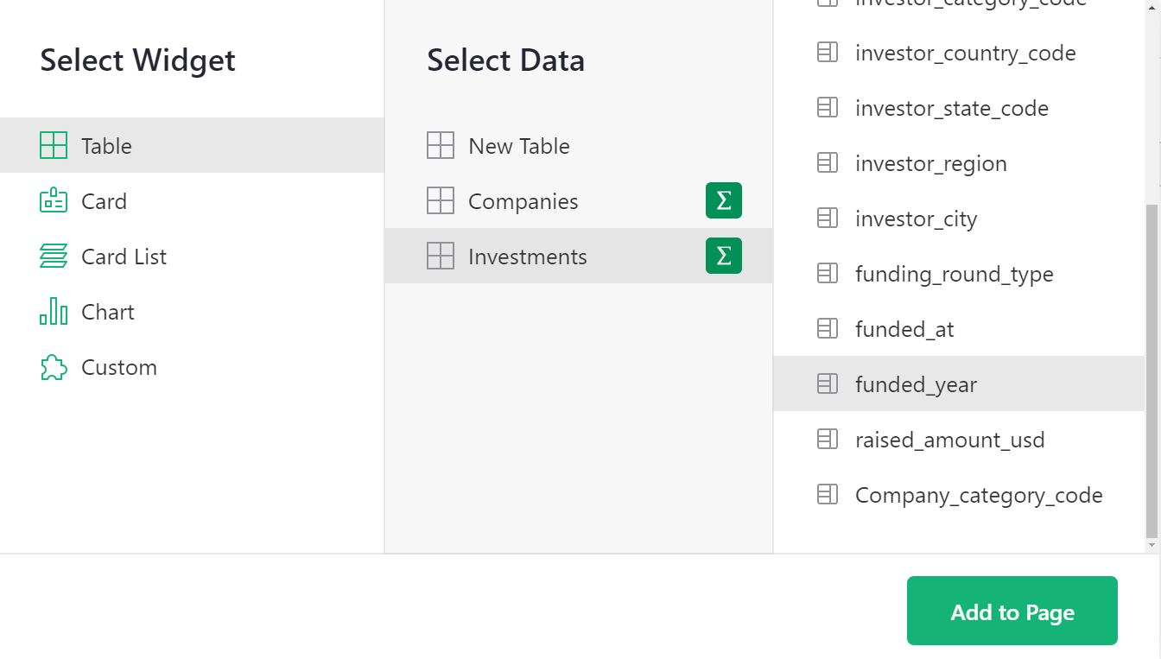The image size is (1161, 659).
Task: Select the Table widget icon
Action: click(54, 145)
